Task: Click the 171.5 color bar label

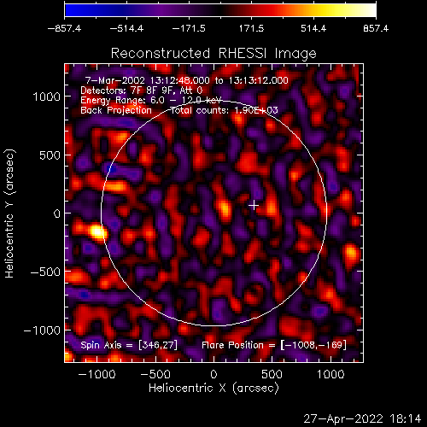Action: [251, 28]
